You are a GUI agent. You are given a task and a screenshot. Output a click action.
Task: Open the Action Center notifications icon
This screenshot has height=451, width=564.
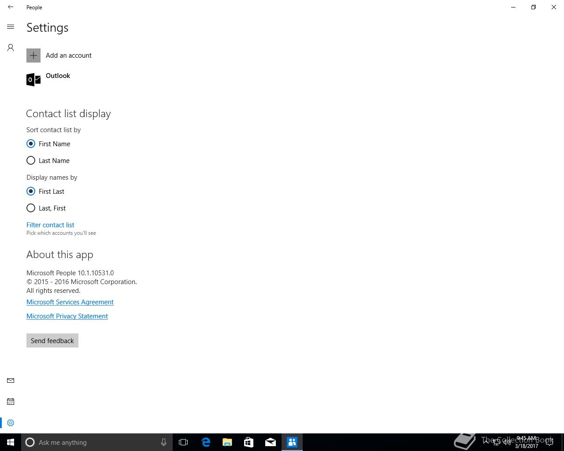550,442
